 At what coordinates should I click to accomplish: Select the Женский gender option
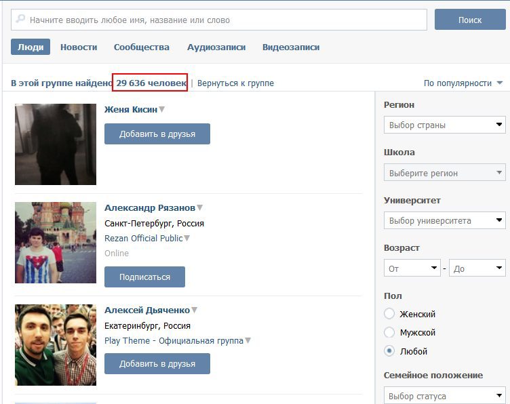[389, 314]
